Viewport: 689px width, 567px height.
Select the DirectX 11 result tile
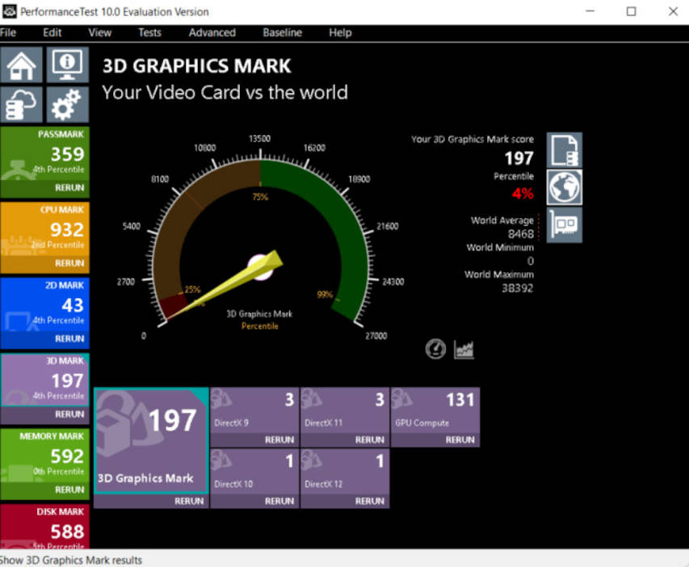pyautogui.click(x=345, y=409)
